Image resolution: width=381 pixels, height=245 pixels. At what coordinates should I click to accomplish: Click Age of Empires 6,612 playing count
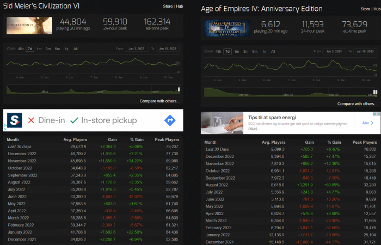[271, 24]
